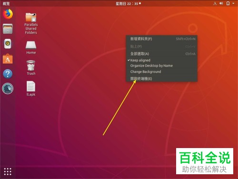Screen dimensions: 238x179
Task: Show Applications grid button
Action: pyautogui.click(x=8, y=171)
